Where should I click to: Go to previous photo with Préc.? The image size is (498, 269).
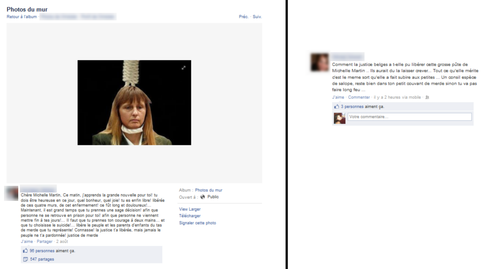click(x=243, y=17)
